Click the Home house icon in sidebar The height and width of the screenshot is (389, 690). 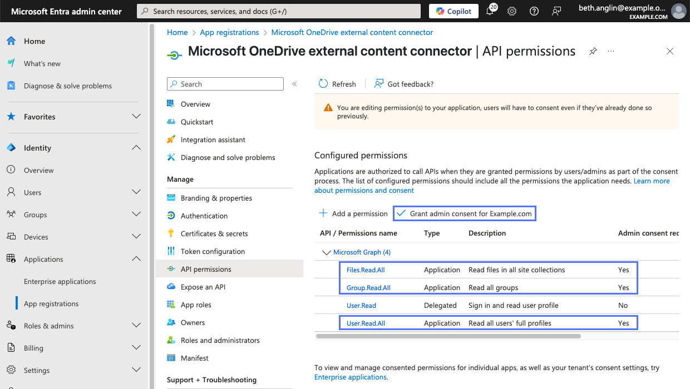coord(11,41)
